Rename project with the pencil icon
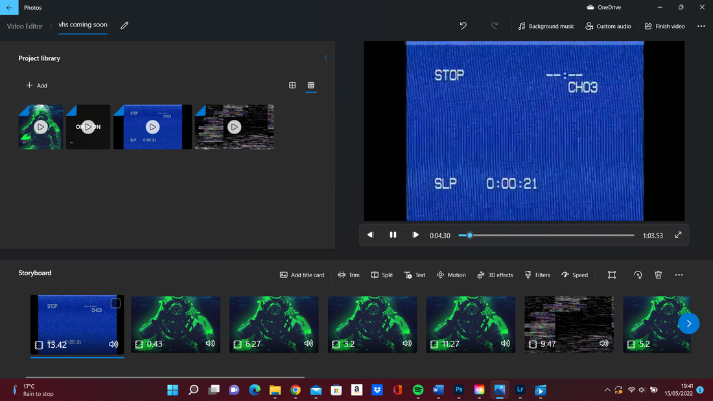Image resolution: width=713 pixels, height=401 pixels. point(124,26)
